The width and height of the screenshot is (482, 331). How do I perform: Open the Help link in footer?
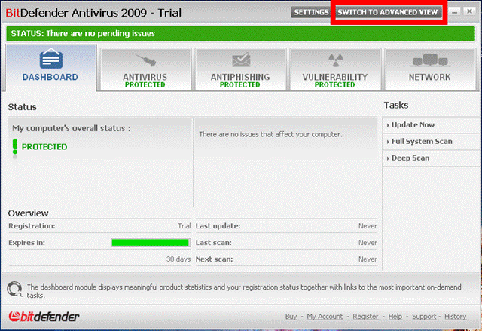tap(395, 317)
